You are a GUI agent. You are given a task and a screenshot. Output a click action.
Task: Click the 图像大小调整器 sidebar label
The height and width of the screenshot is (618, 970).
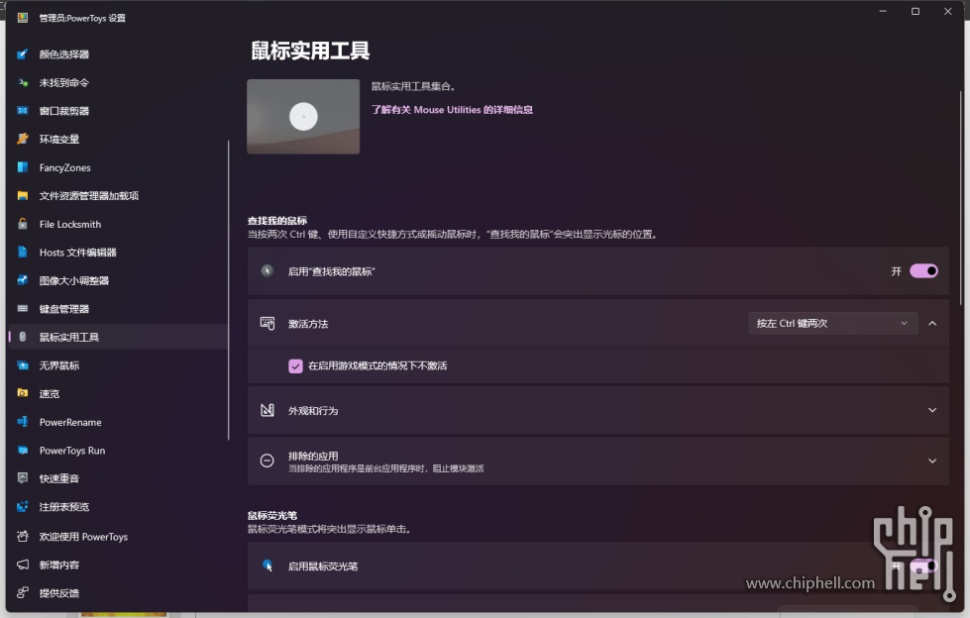click(74, 280)
